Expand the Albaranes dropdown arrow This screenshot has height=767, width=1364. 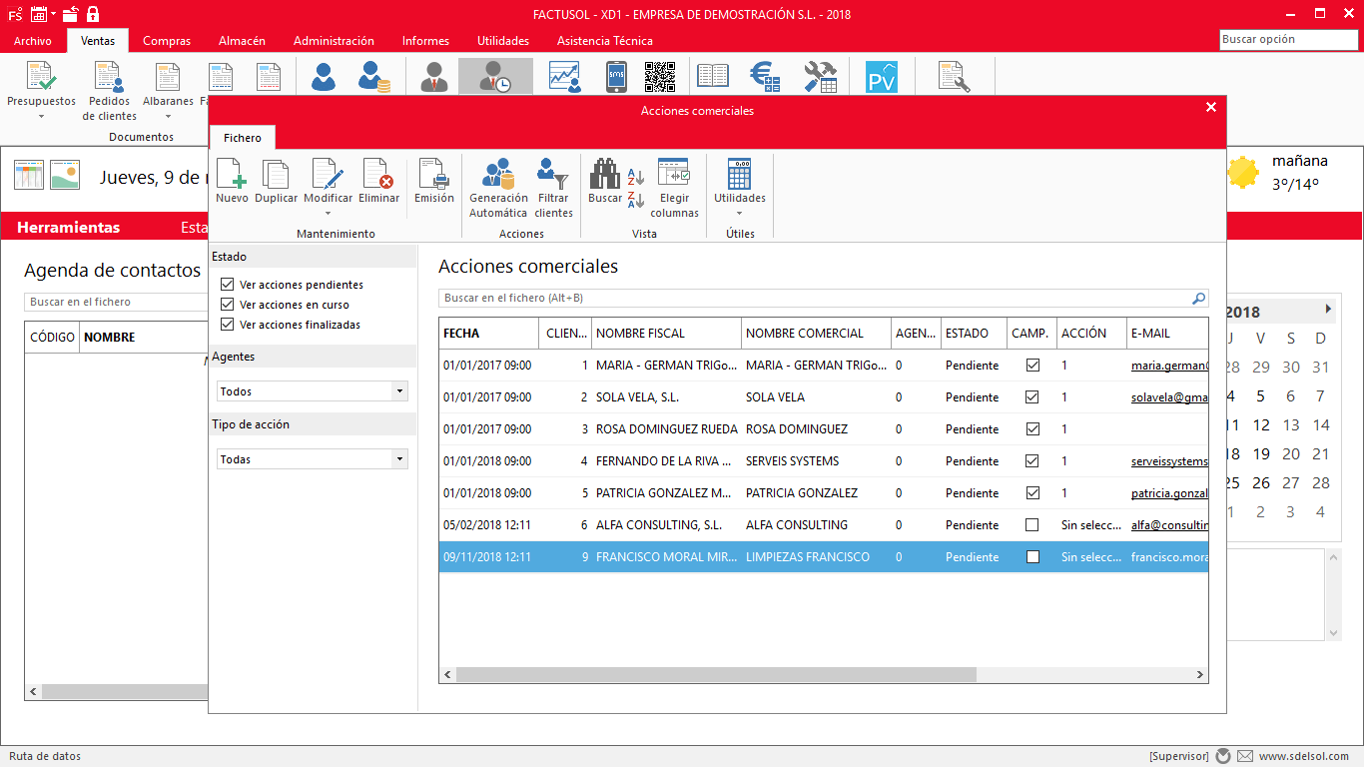pos(168,117)
